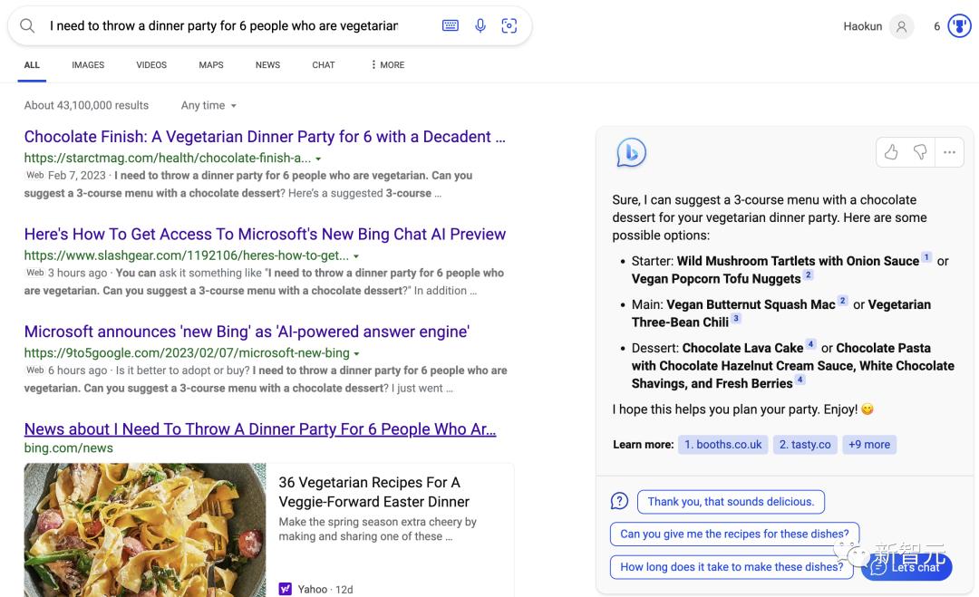Select 'Thank you, that sounds delicious' suggestion

pyautogui.click(x=731, y=502)
